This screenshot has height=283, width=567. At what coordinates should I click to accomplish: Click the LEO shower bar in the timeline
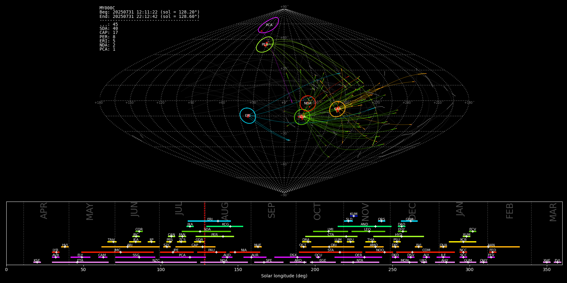tap(368, 231)
